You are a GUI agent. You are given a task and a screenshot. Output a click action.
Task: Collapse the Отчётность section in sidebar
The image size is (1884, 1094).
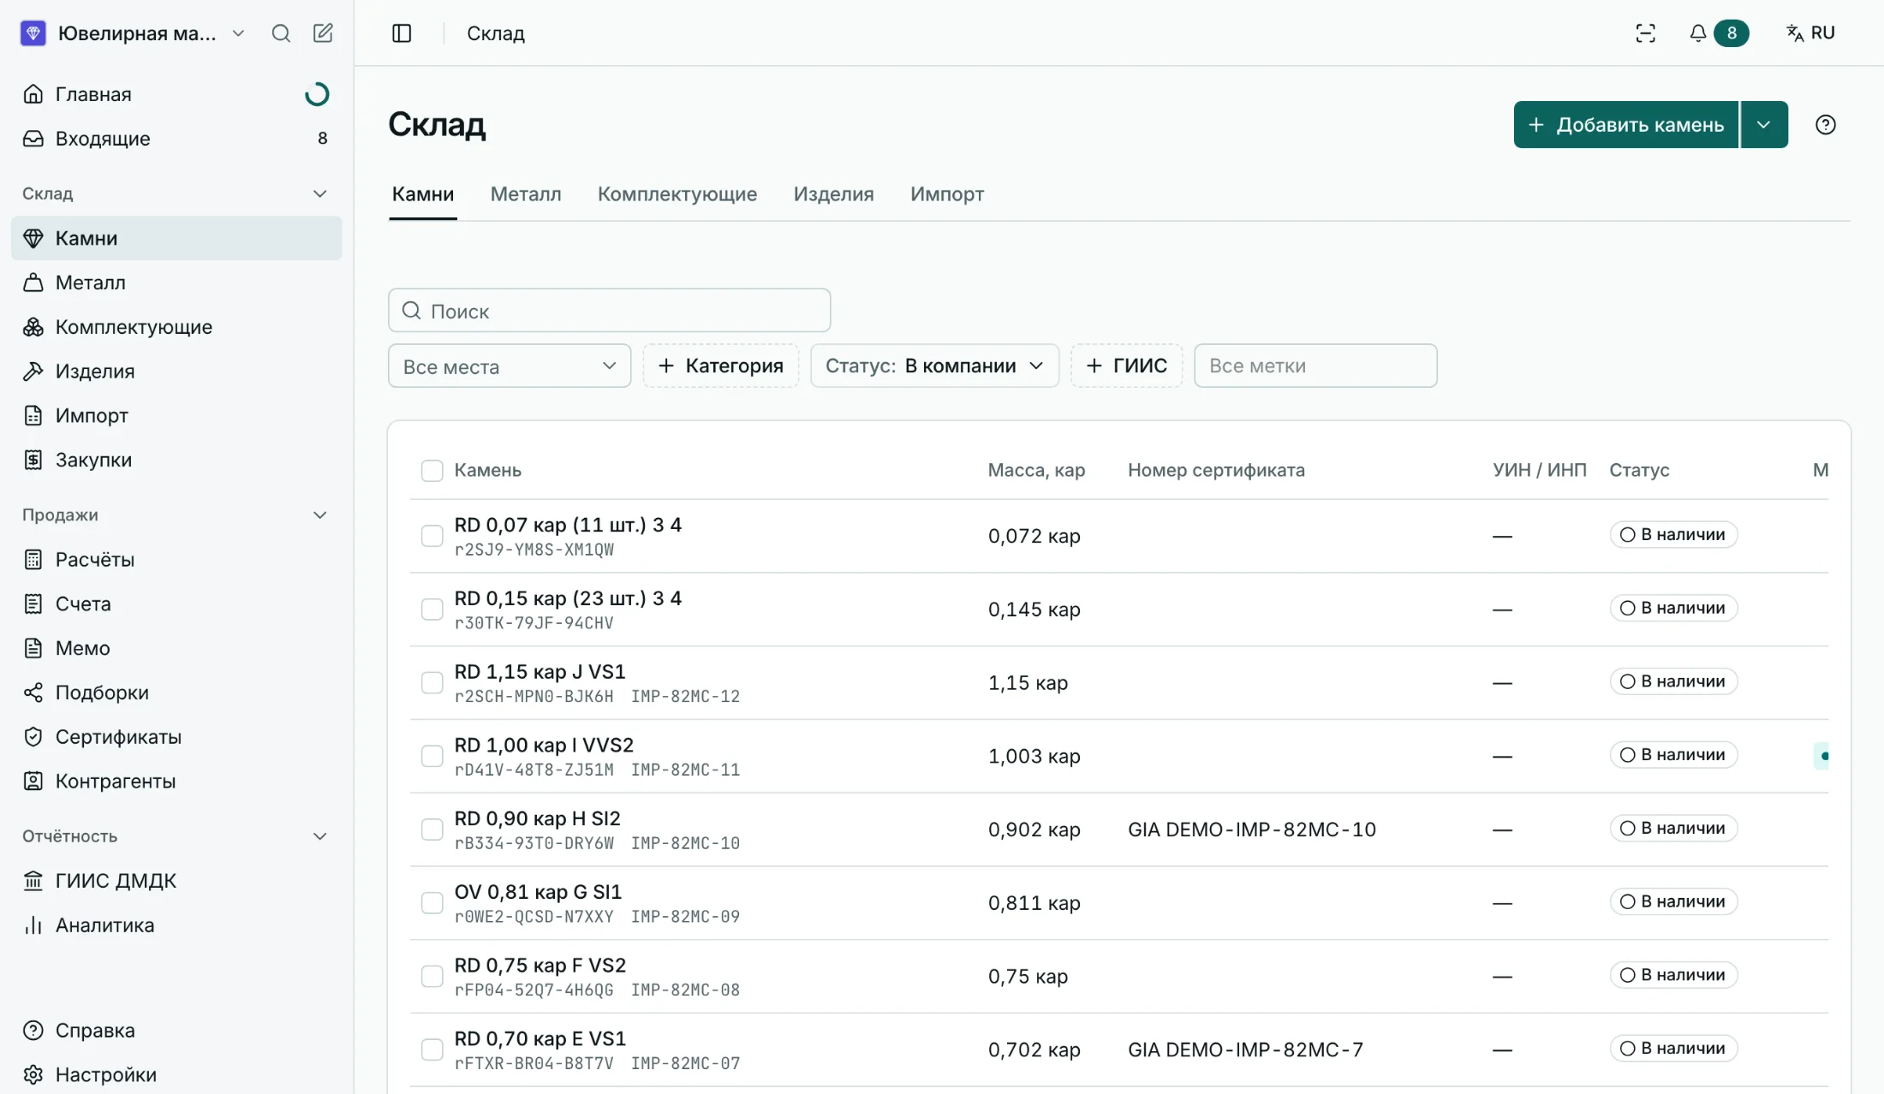coord(320,836)
